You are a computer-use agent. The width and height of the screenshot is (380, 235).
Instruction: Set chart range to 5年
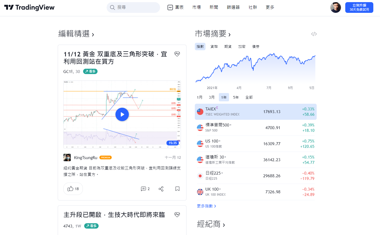(236, 97)
